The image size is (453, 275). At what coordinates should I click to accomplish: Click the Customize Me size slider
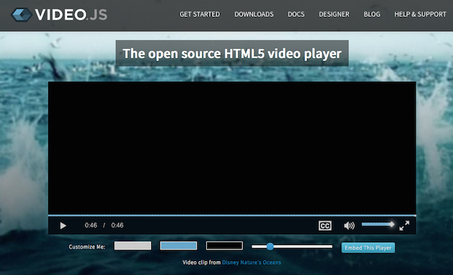coord(292,247)
